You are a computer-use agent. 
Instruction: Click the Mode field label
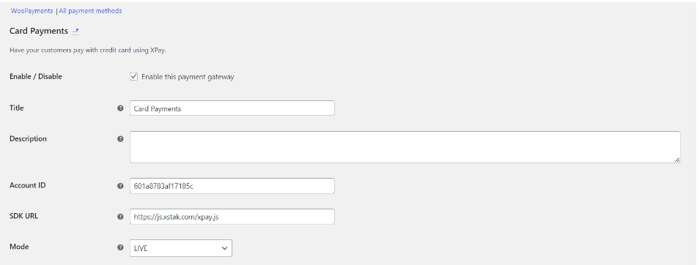[x=19, y=246]
